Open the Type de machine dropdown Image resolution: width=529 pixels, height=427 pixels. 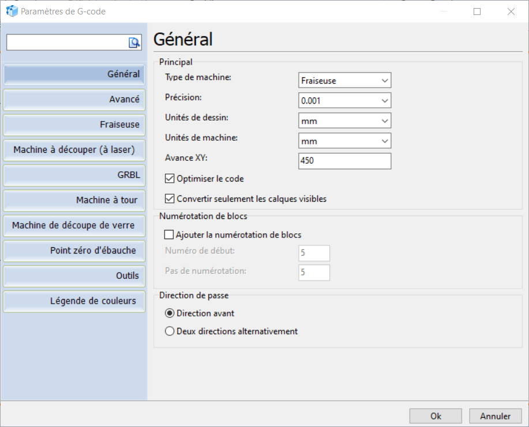345,81
